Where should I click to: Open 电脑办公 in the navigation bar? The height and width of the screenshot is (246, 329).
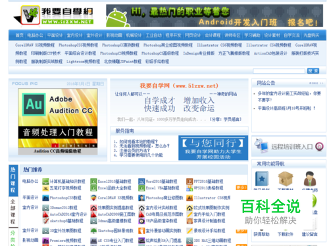[35, 35]
